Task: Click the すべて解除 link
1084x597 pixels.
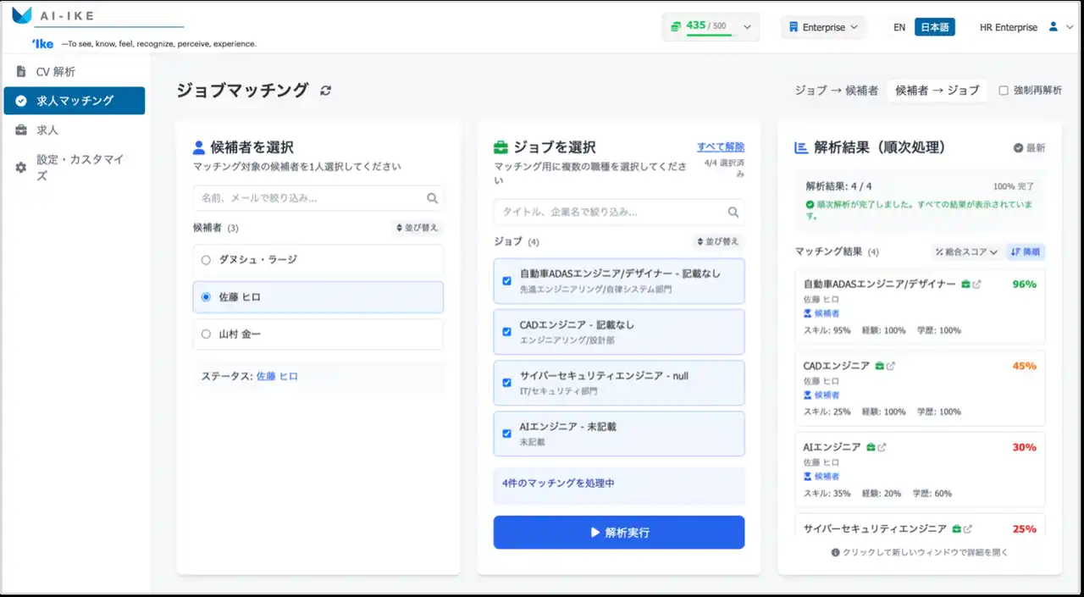Action: point(721,146)
